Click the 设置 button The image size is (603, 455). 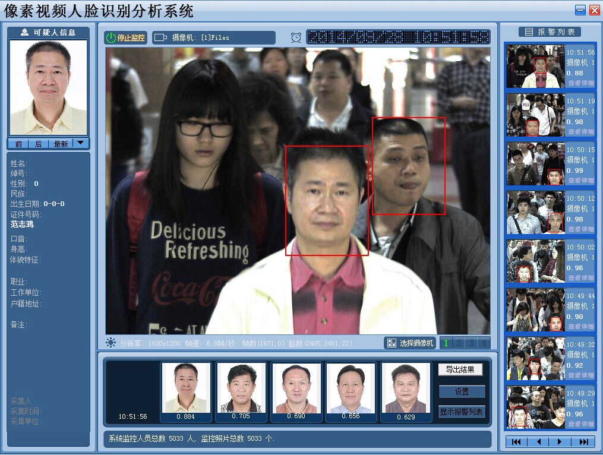[x=462, y=391]
